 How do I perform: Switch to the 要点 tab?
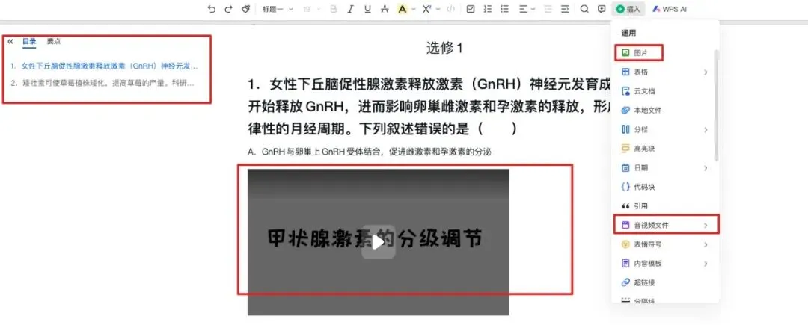54,41
